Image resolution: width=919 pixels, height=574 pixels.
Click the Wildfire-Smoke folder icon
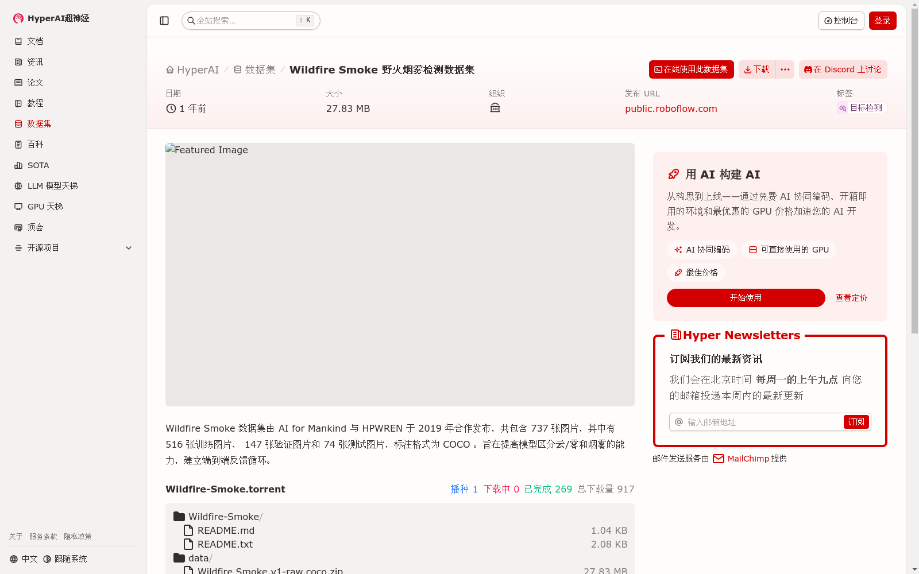179,517
